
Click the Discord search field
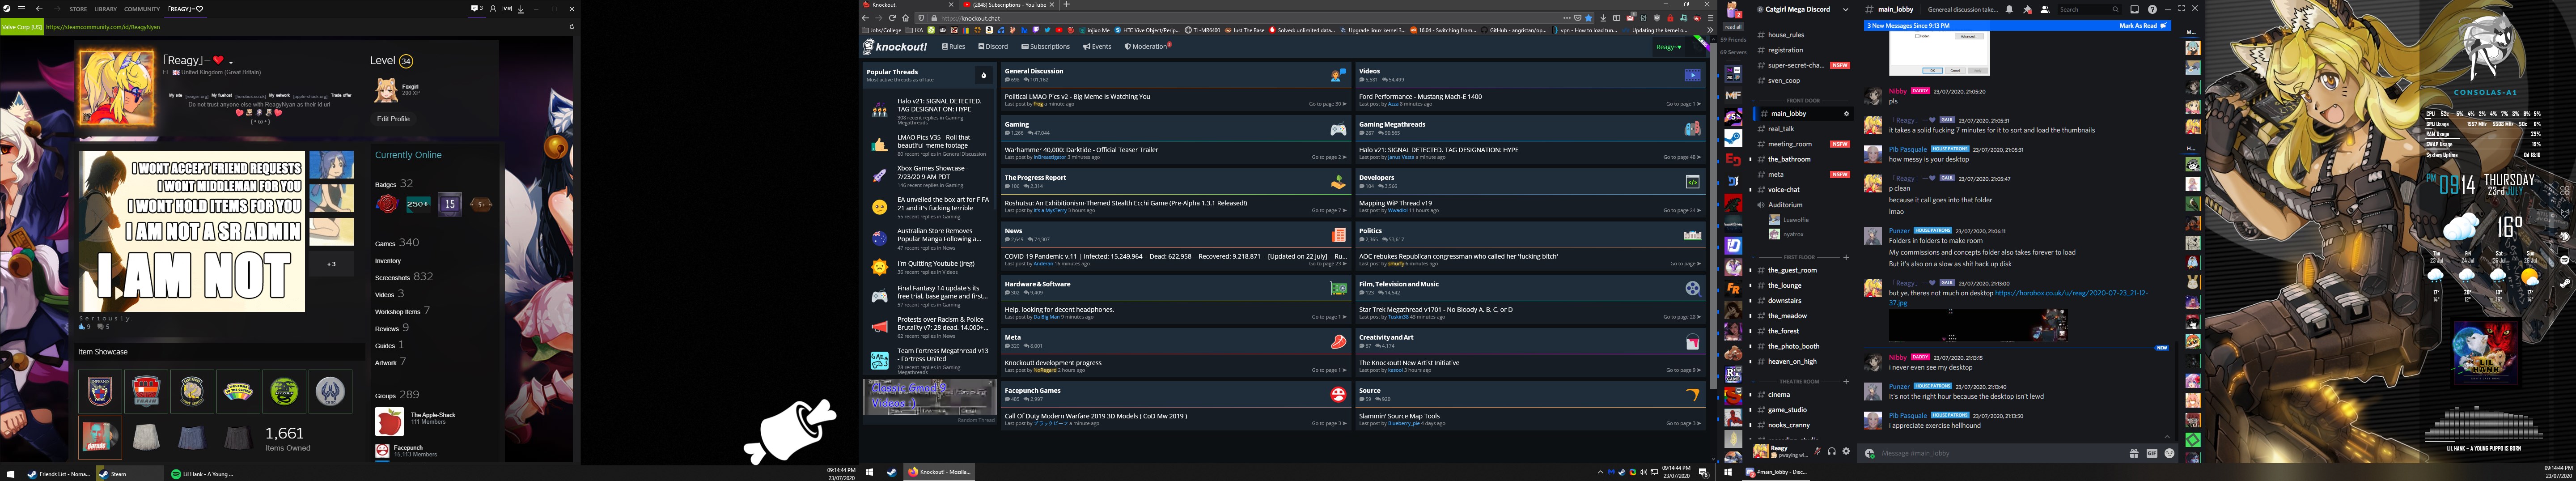[2089, 9]
